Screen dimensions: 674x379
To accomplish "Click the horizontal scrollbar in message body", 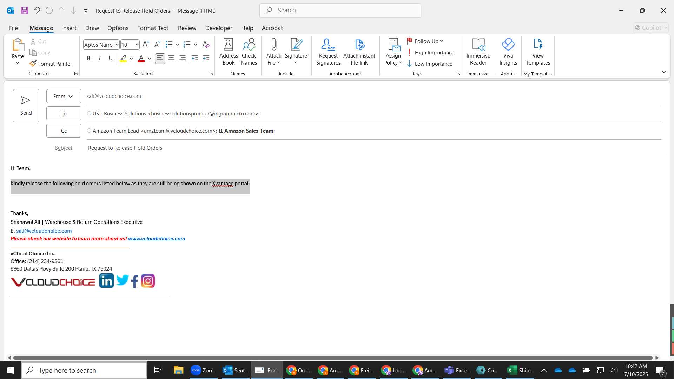I will (333, 358).
